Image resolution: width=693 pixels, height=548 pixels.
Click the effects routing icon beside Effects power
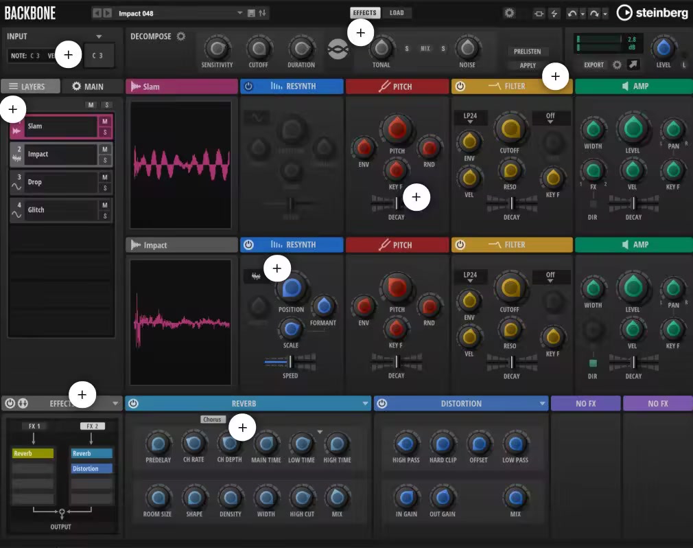[x=23, y=403]
